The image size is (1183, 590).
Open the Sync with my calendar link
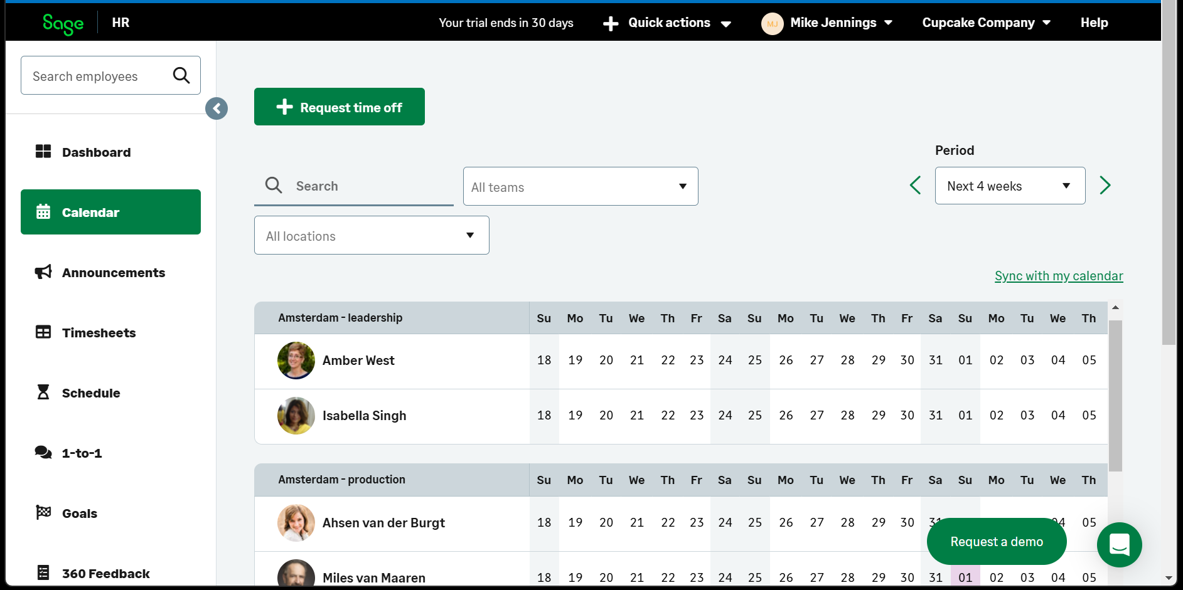coord(1059,276)
